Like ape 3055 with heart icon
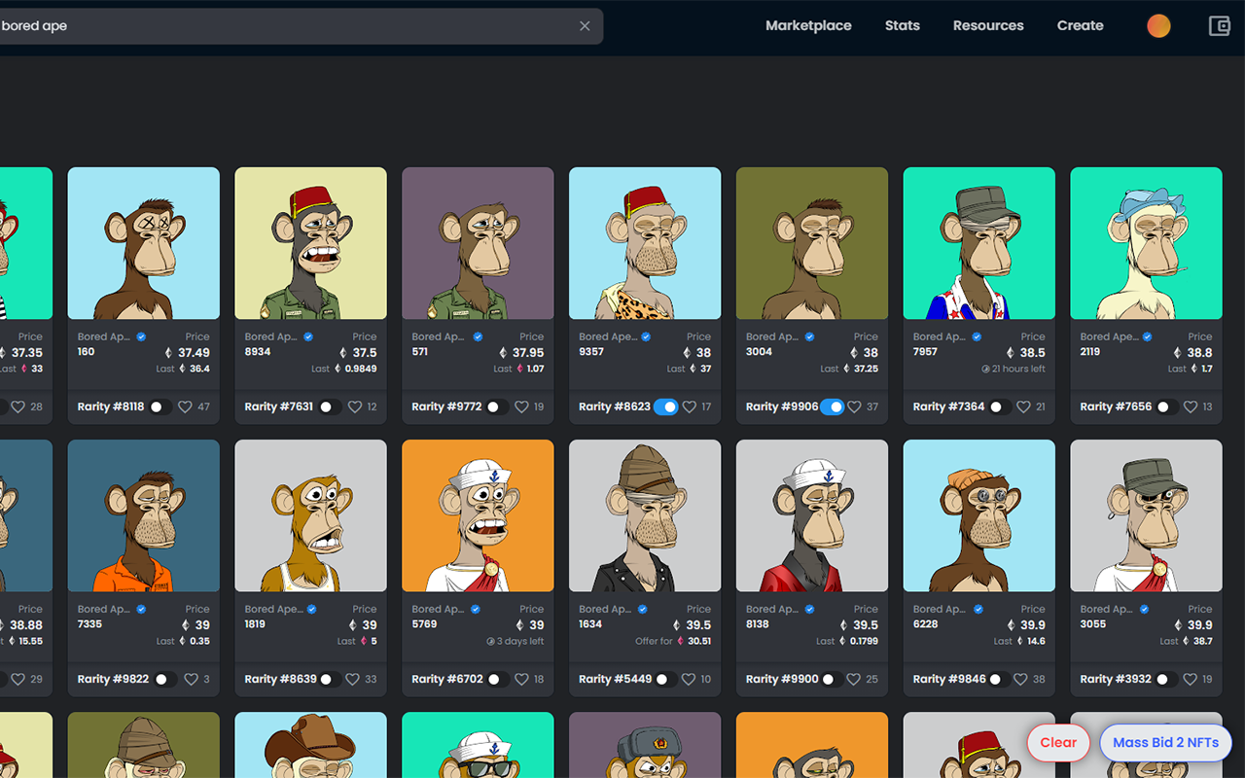Screen dimensions: 1245x778 (x=1192, y=679)
